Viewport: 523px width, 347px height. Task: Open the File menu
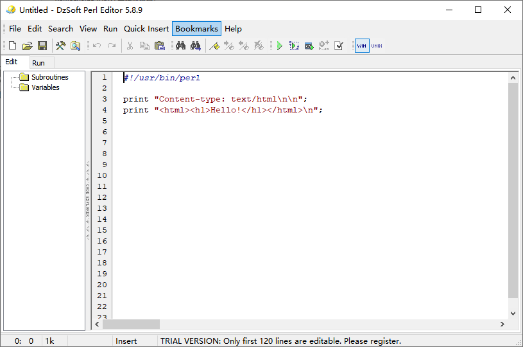coord(15,29)
